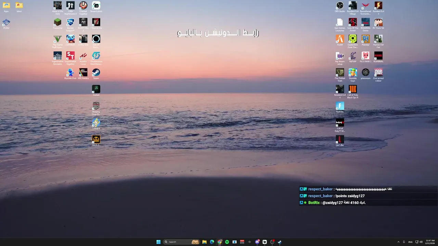Select the Resident Evil 5 icon
438x246 pixels.
378,8
